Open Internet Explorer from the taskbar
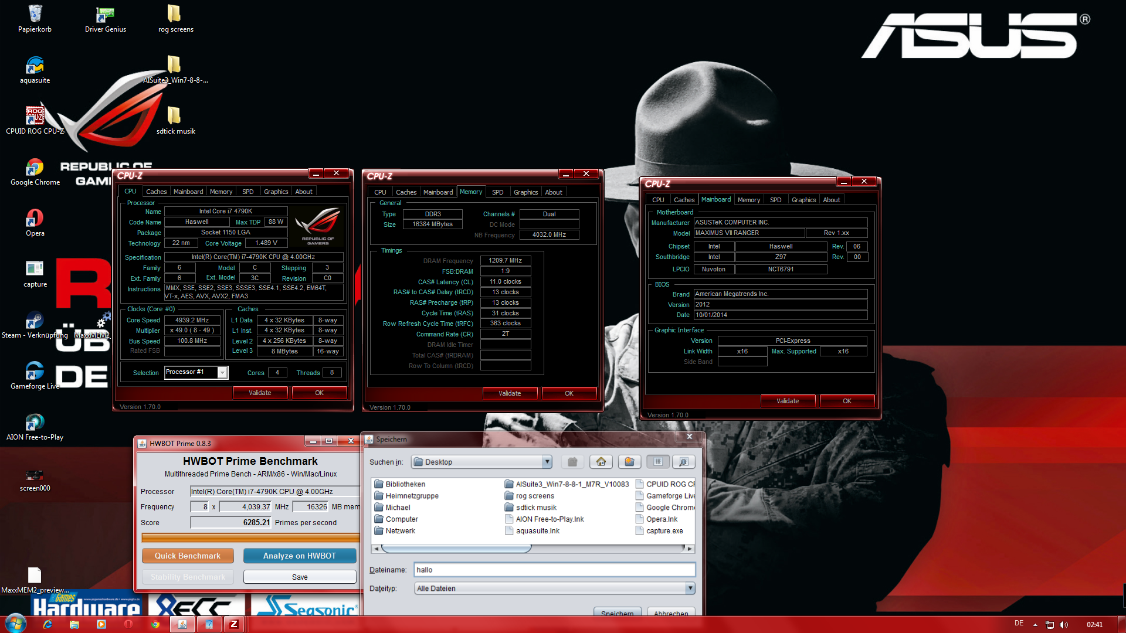Screen dimensions: 1126x633 coord(48,624)
